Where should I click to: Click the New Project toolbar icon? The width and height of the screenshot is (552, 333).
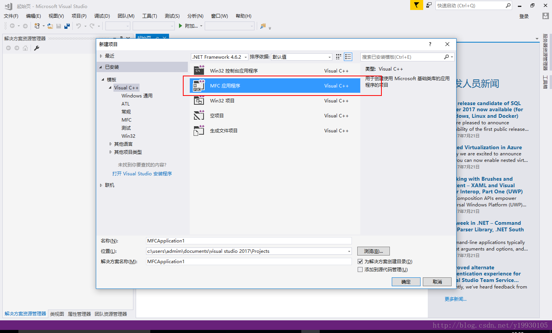(x=37, y=26)
